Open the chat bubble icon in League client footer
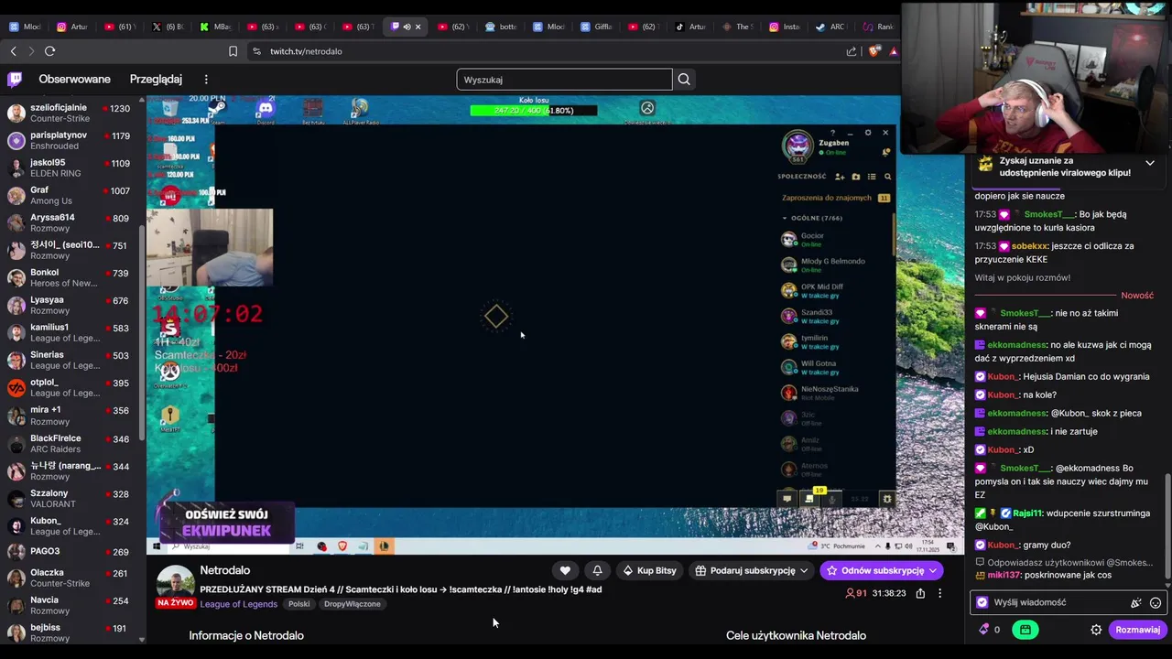Viewport: 1172px width, 659px height. (787, 499)
